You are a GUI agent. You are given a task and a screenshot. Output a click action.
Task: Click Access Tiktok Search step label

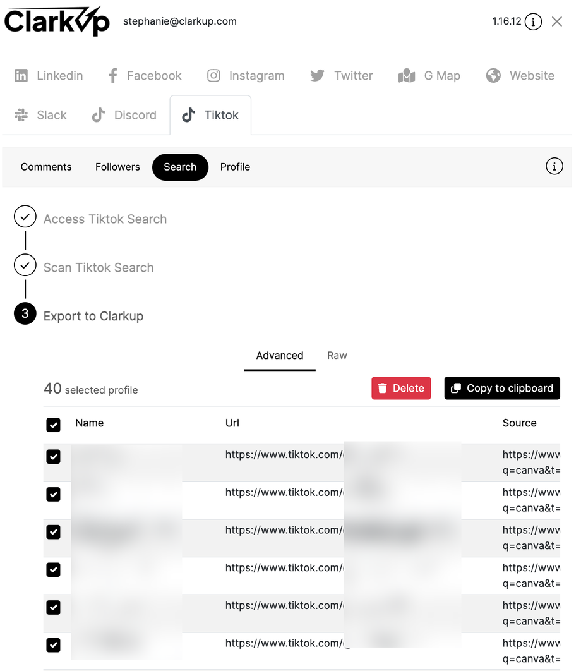coord(105,219)
